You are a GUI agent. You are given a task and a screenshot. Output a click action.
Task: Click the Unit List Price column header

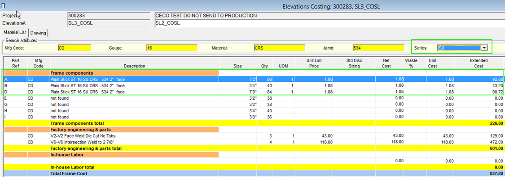(314, 63)
